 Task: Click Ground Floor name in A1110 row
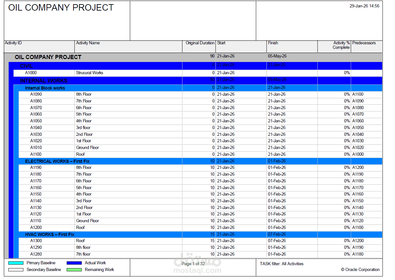click(x=88, y=221)
